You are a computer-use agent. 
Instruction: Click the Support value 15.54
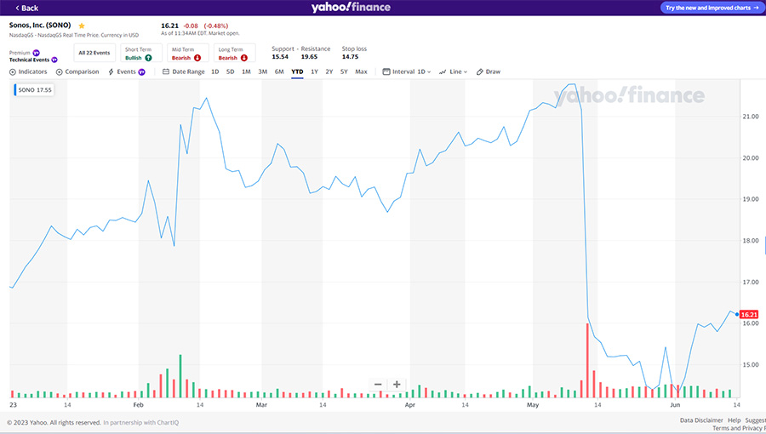click(x=280, y=57)
